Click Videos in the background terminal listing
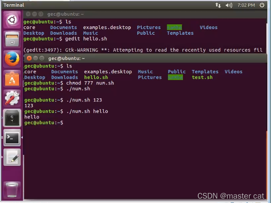The width and height of the screenshot is (271, 203). coord(209,27)
